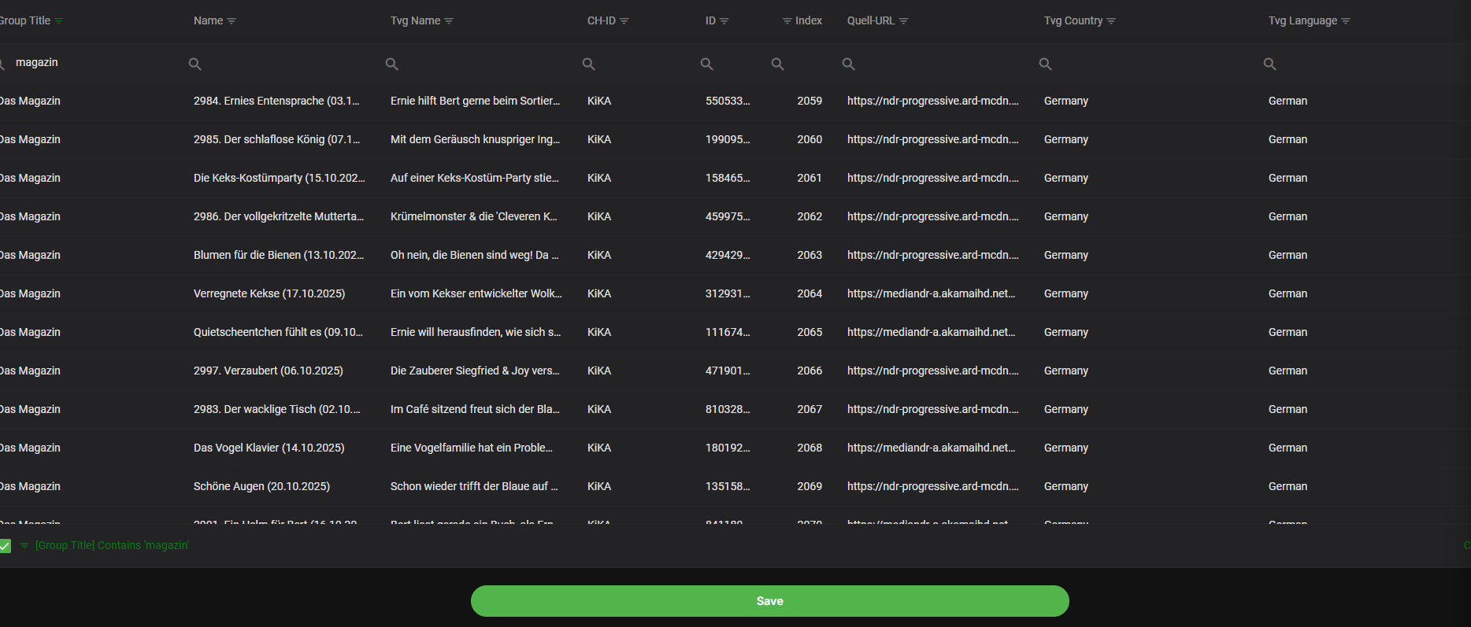The height and width of the screenshot is (627, 1471).
Task: Click the Name column search magnifier
Action: [x=195, y=64]
